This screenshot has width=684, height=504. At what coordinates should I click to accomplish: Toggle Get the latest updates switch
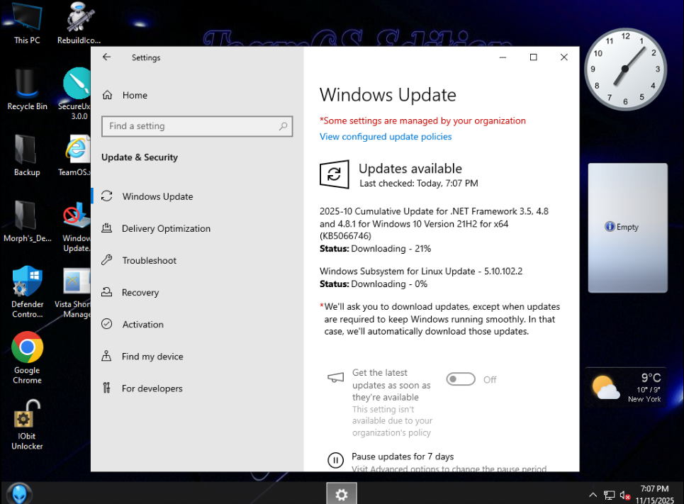coord(461,379)
